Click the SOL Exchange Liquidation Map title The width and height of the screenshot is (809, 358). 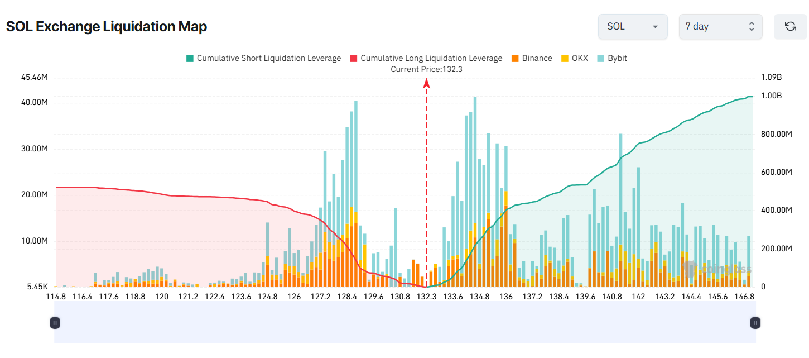106,26
